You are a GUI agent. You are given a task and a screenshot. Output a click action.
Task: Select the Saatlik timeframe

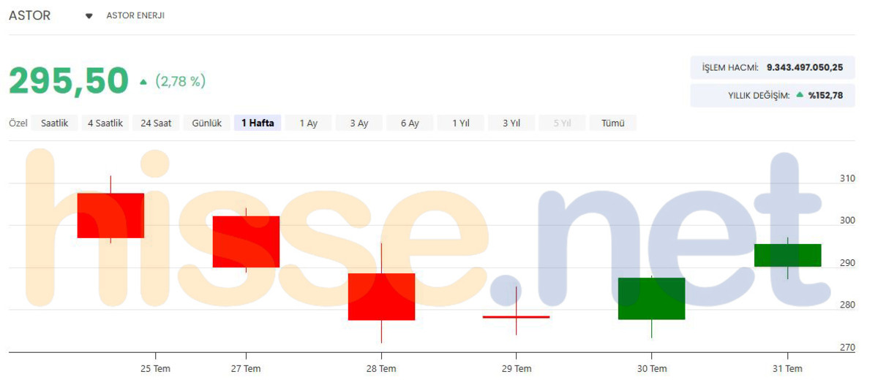[x=55, y=123]
